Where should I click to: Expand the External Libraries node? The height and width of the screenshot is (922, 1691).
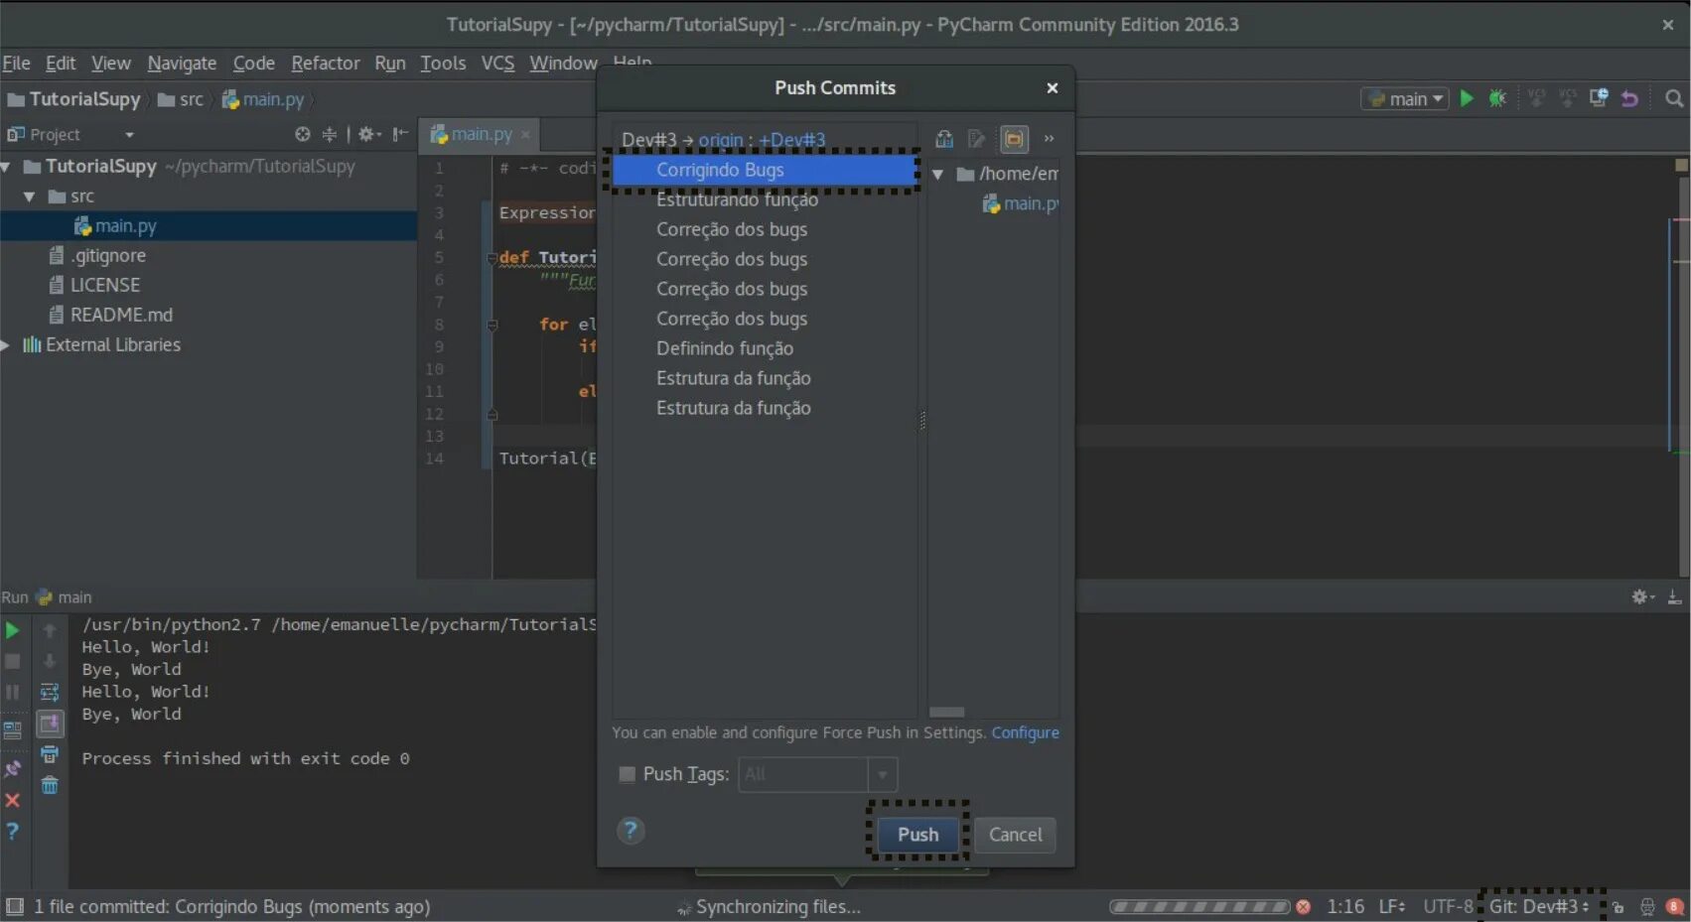(6, 344)
